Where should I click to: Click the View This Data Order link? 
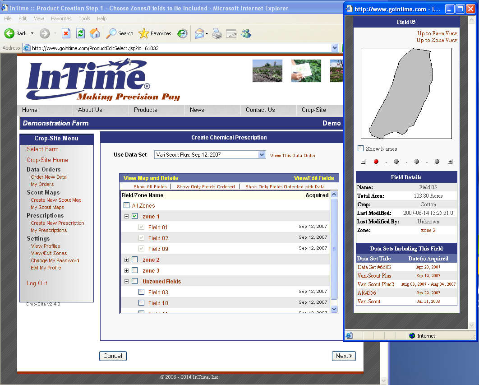point(293,155)
